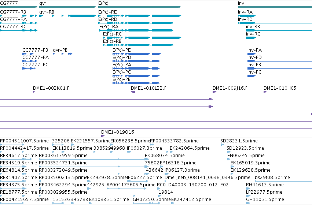Select transcript E(Pc)-RE
Viewport: 312px width, 205px height.
tap(107, 12)
